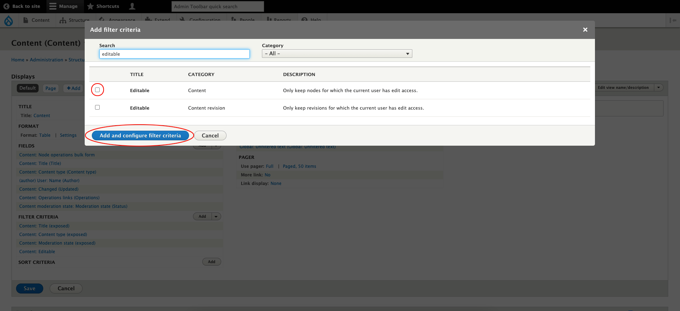Cancel the Add filter criteria dialog

tap(210, 136)
